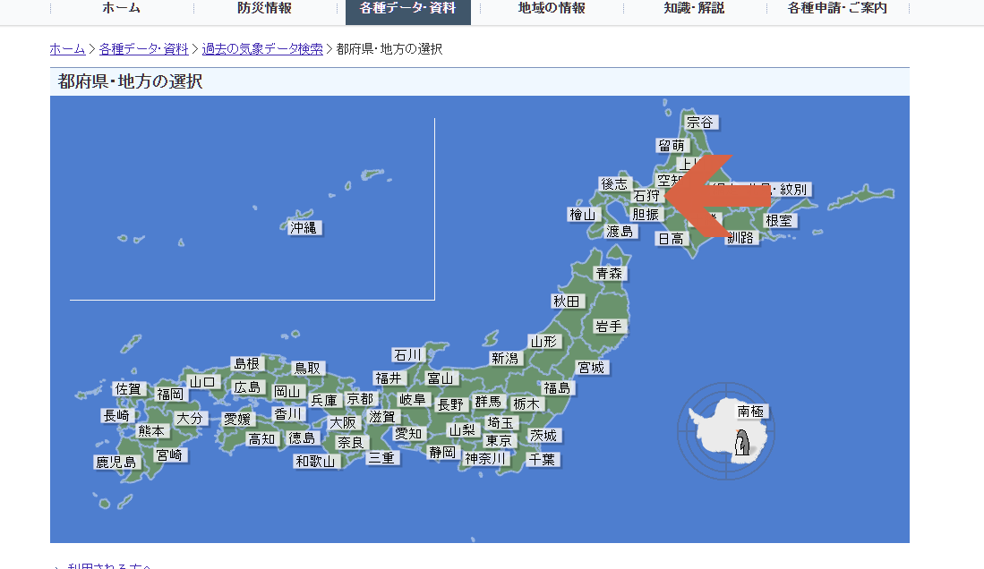The height and width of the screenshot is (569, 984).
Task: Select 南極 Antarctica label
Action: pyautogui.click(x=750, y=412)
